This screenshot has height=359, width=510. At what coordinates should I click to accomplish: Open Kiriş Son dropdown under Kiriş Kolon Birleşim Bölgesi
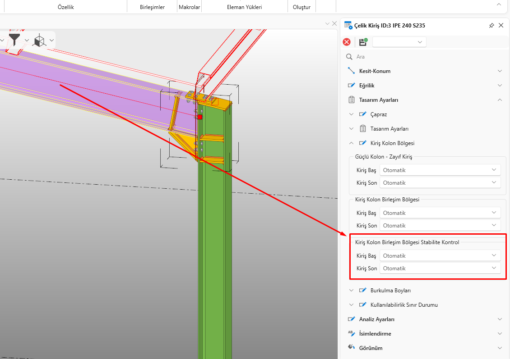440,226
